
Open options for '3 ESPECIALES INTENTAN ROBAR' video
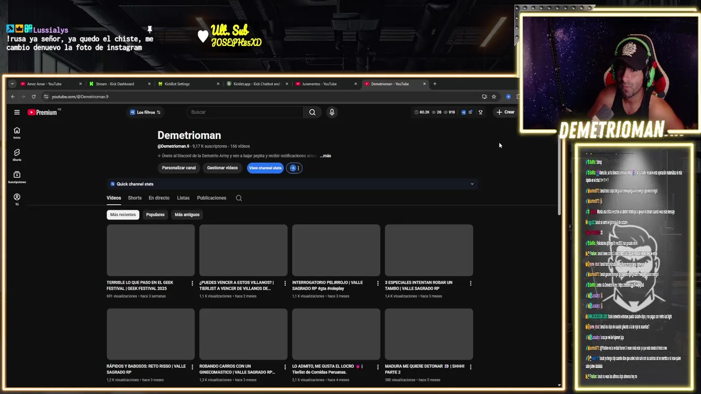point(470,283)
